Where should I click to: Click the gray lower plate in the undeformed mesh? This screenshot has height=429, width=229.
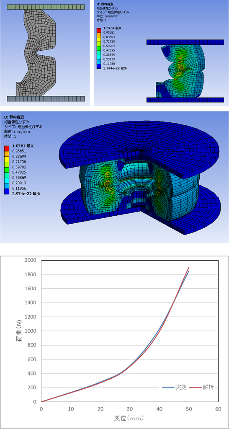tap(46, 98)
